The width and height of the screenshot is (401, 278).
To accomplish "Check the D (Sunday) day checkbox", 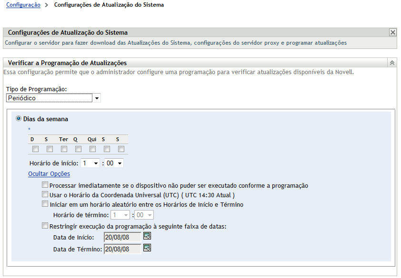I will coord(36,149).
